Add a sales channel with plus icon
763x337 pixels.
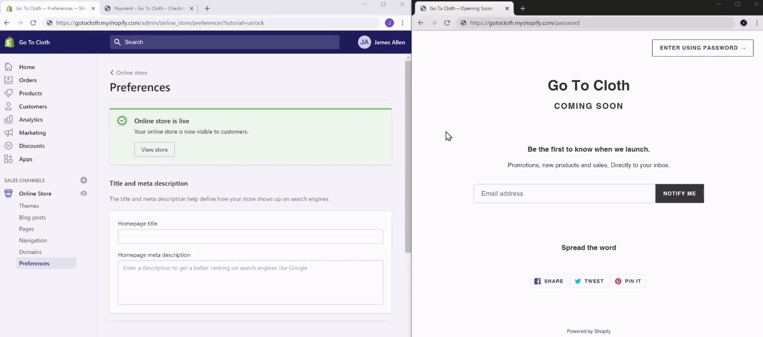click(84, 180)
